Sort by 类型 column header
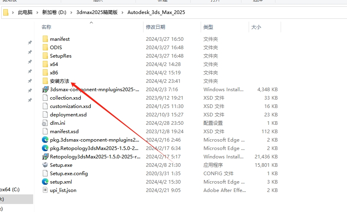Image resolution: width=347 pixels, height=212 pixels. [x=208, y=27]
